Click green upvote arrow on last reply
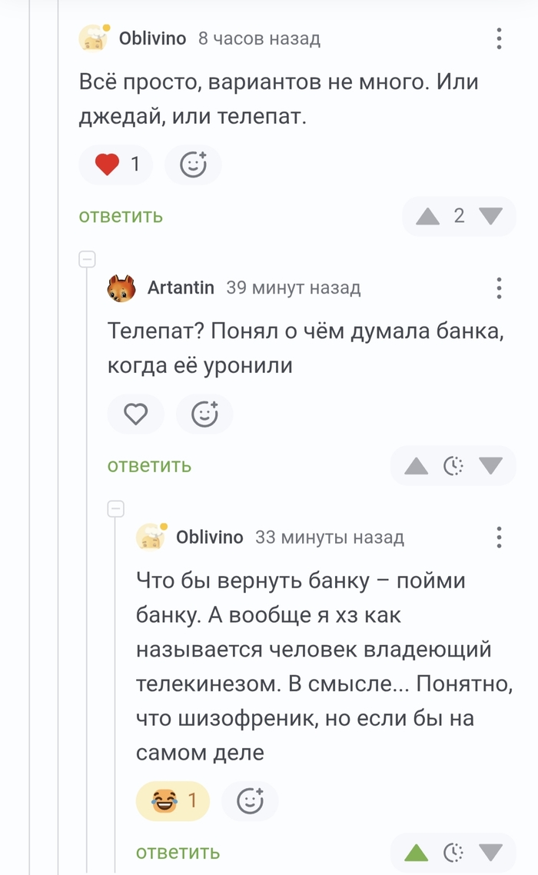Screen dimensions: 538x875 416,852
